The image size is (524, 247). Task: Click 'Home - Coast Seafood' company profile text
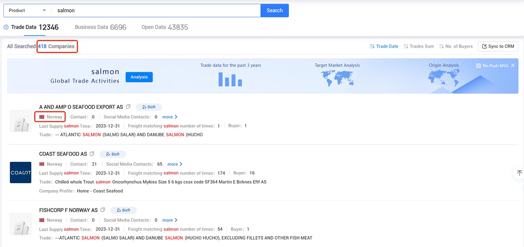[x=100, y=191]
